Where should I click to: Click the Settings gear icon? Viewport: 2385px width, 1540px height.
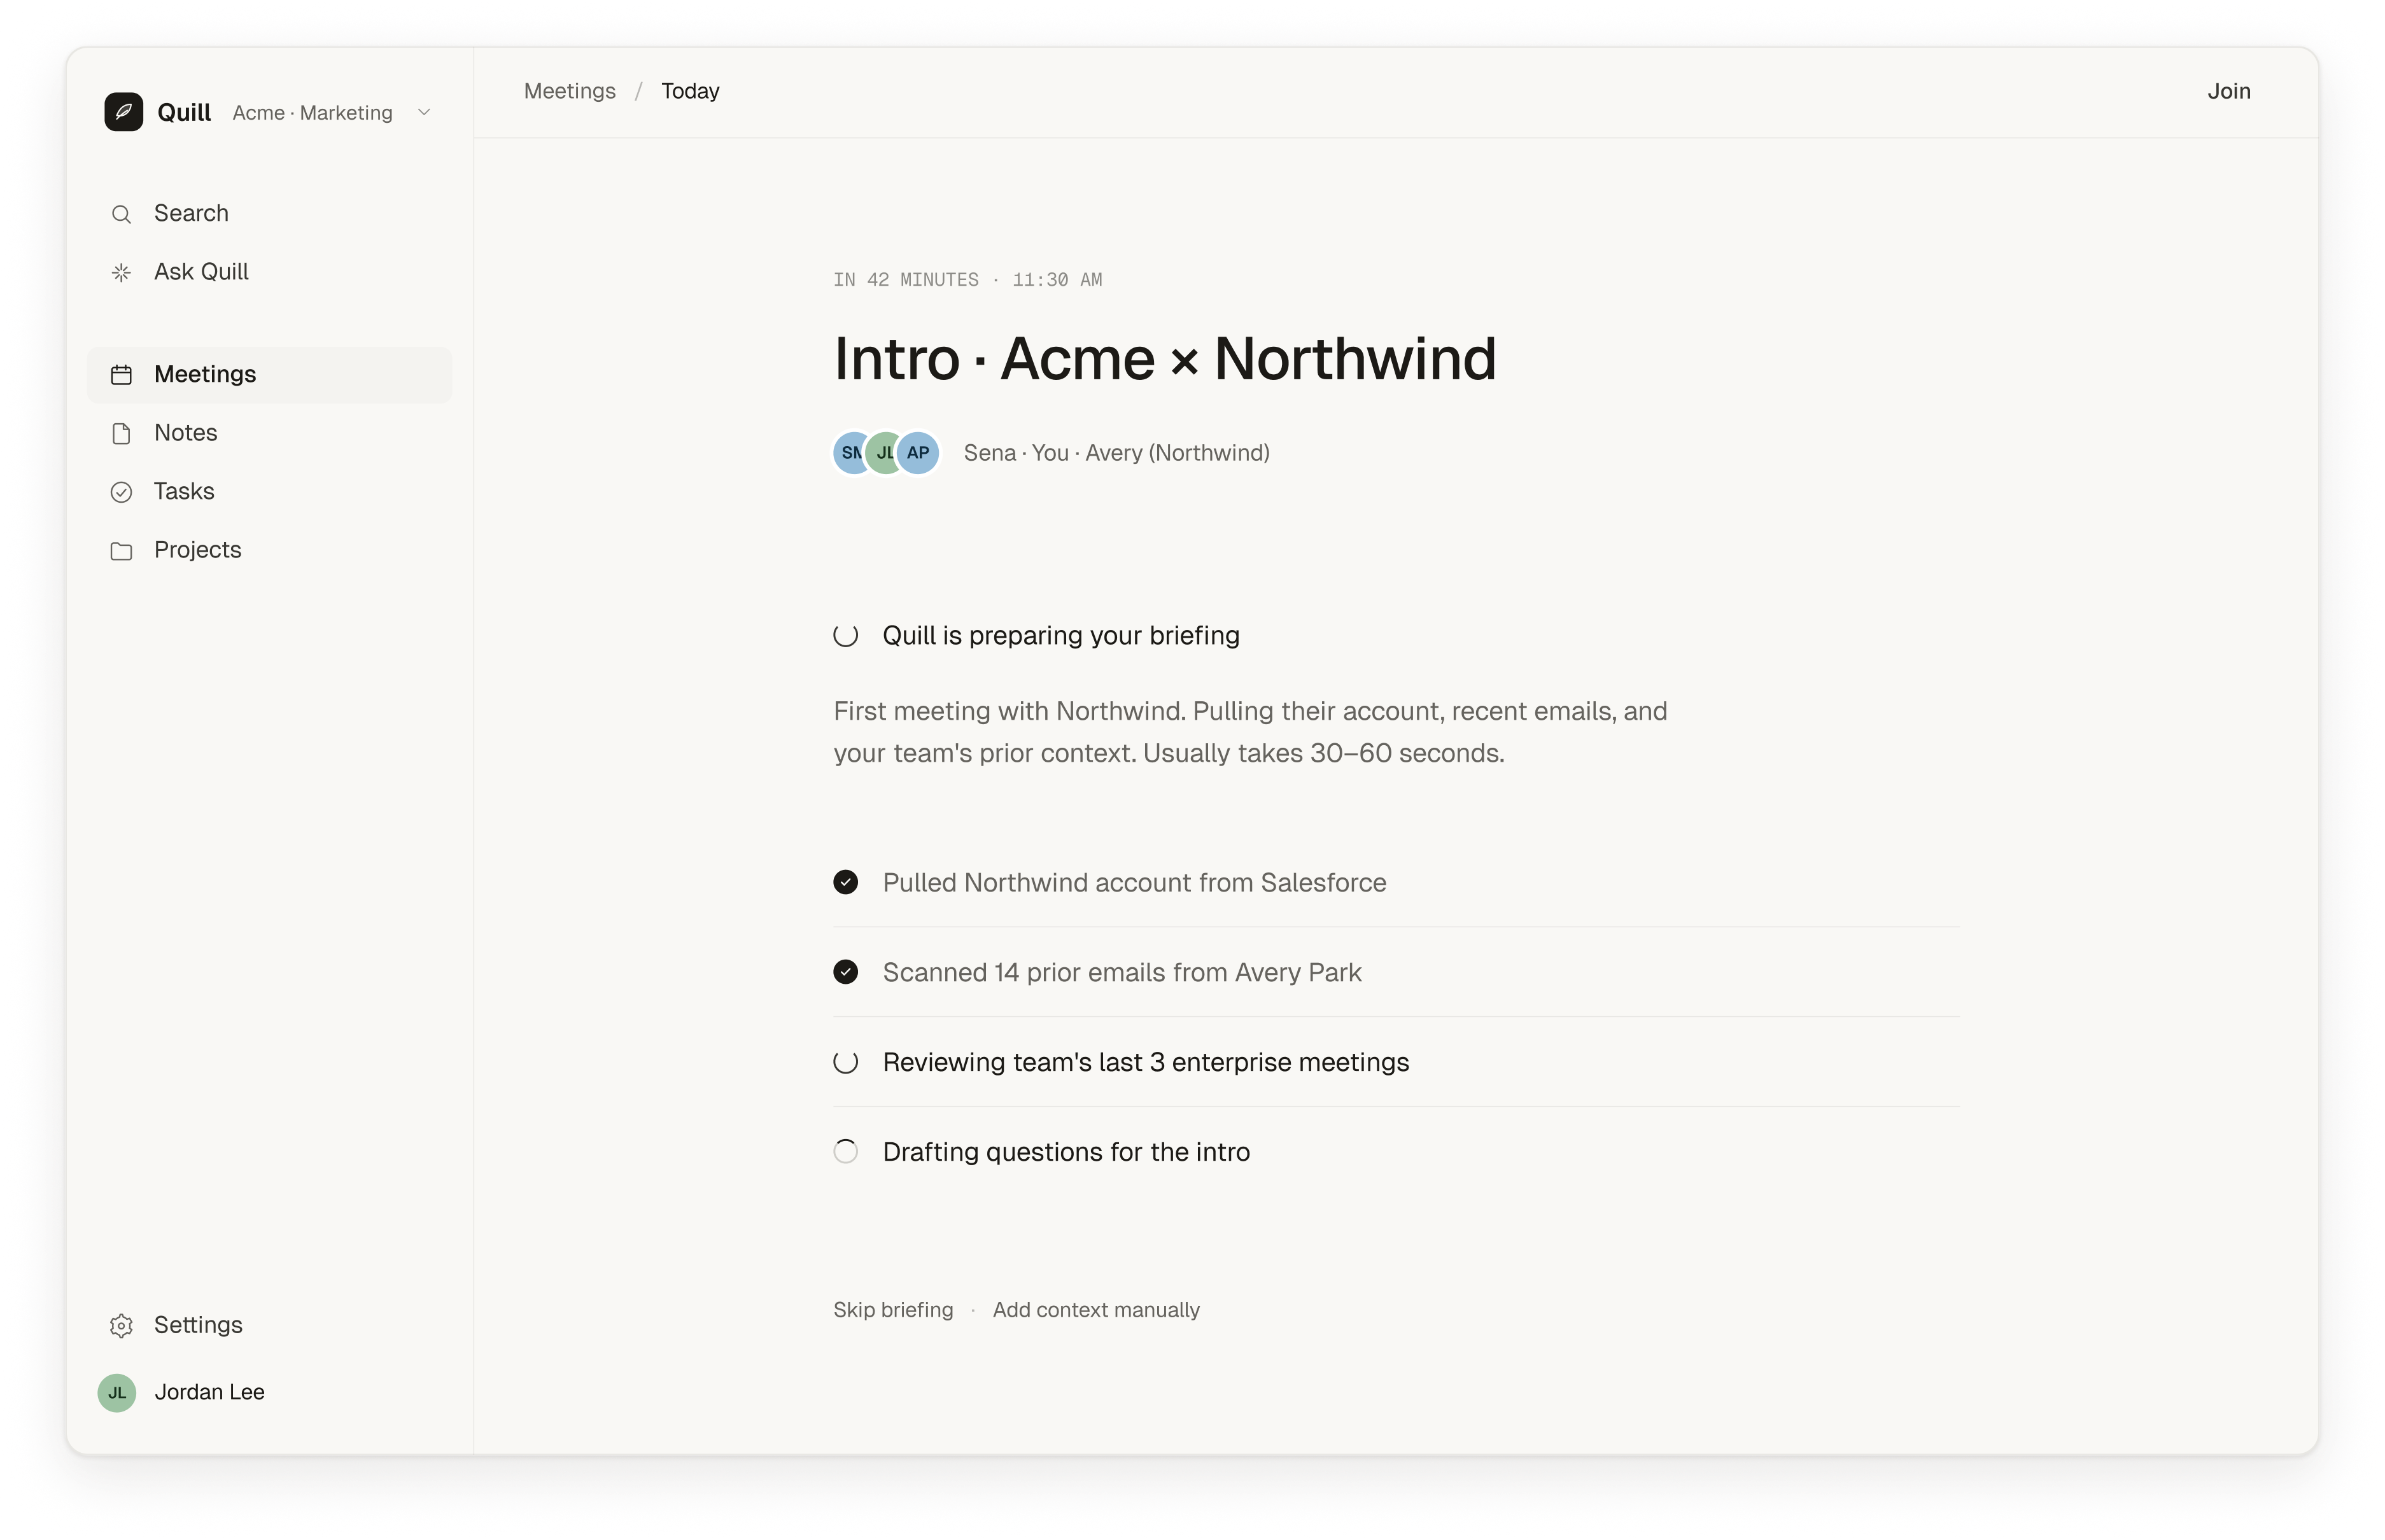click(x=121, y=1326)
